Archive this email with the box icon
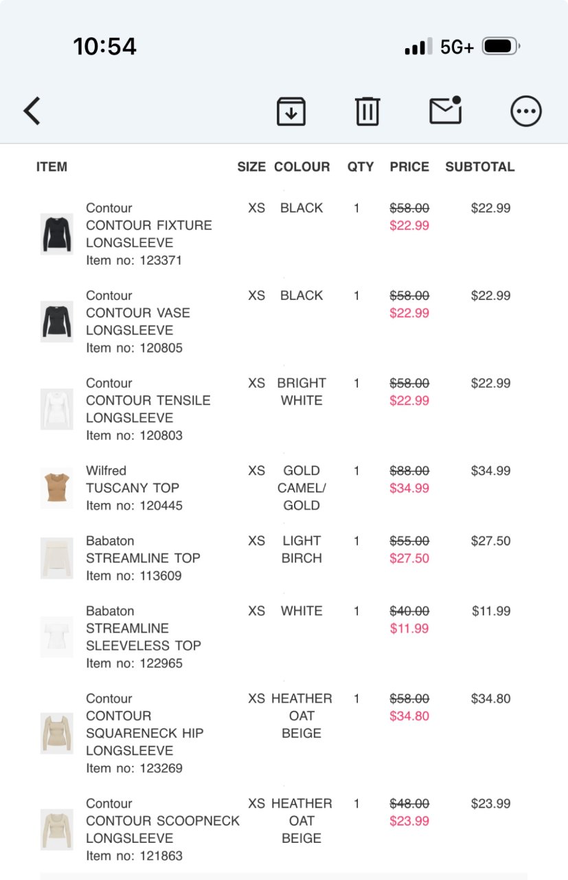Image resolution: width=568 pixels, height=880 pixels. point(291,111)
